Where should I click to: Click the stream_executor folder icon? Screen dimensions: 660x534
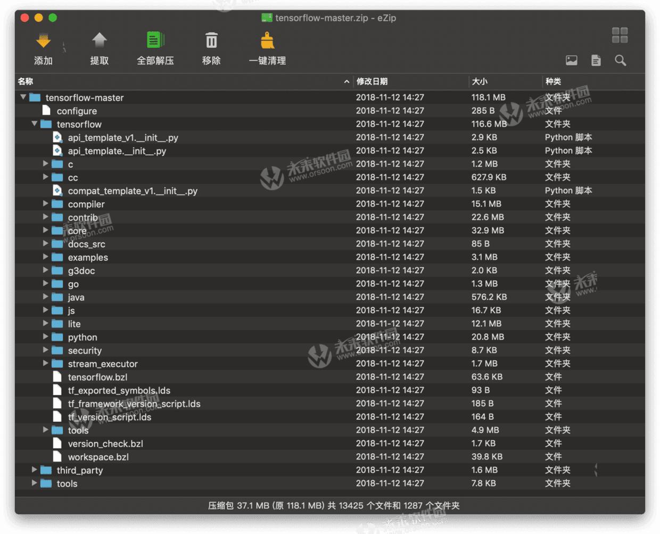[57, 364]
